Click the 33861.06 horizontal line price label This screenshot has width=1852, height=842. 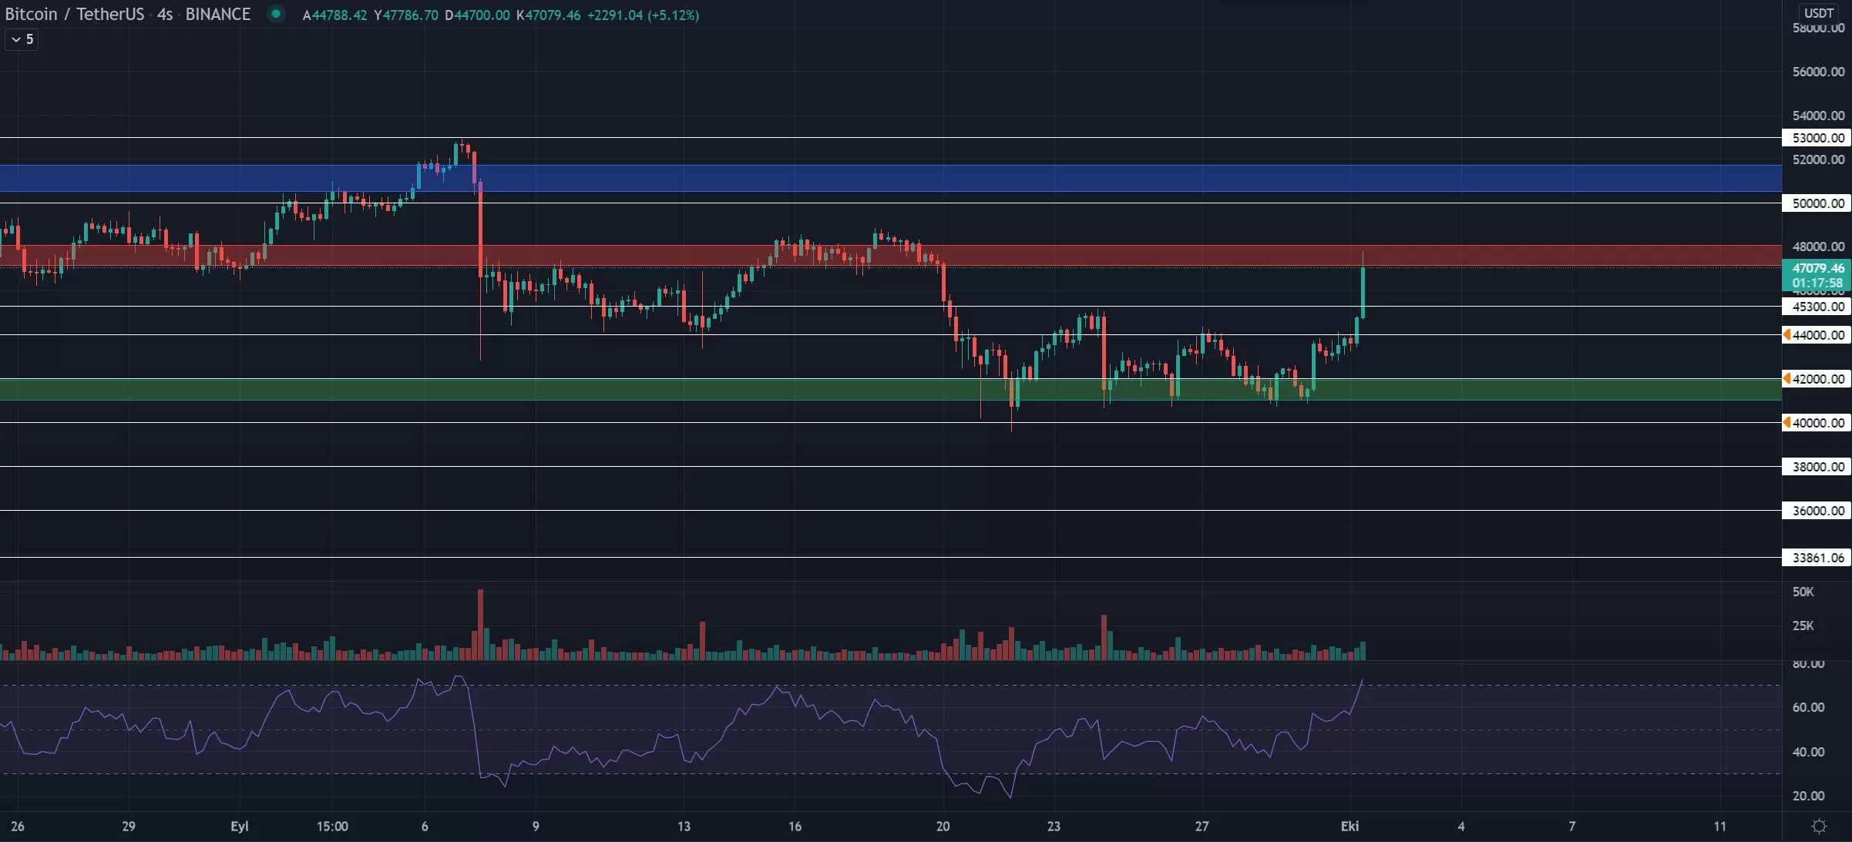(x=1817, y=558)
